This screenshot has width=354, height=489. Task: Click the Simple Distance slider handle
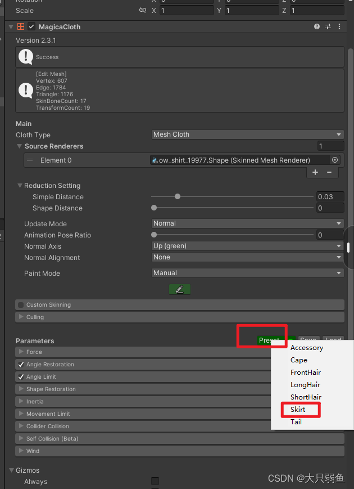(178, 196)
